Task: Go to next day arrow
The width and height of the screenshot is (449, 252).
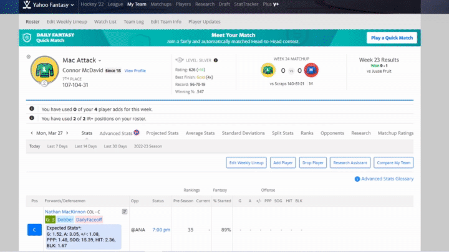Action: coord(67,133)
